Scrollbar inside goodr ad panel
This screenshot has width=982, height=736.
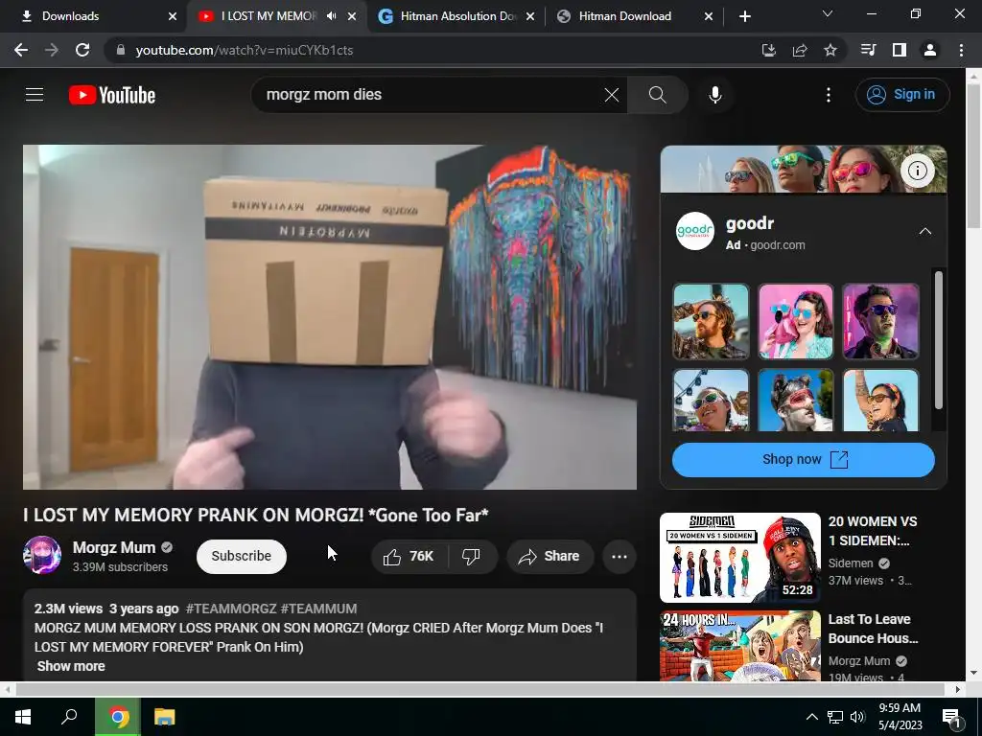(938, 340)
